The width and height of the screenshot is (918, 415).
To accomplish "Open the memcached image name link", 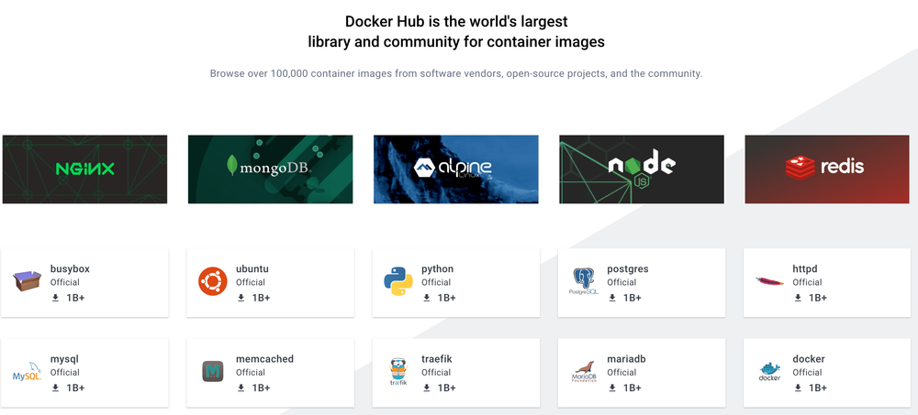I will (264, 359).
